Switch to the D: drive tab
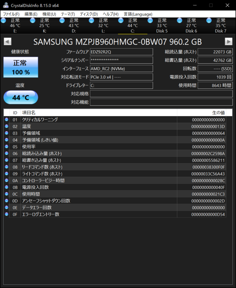 74,26
